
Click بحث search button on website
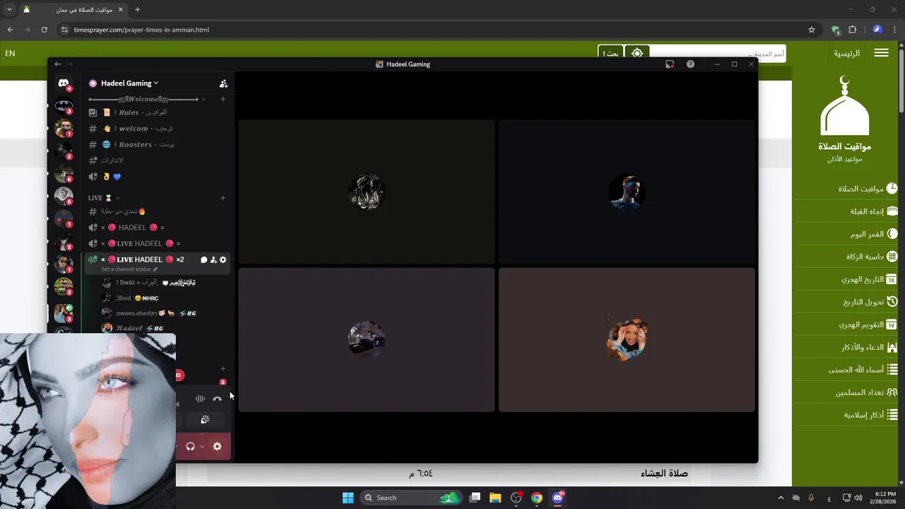tap(611, 54)
